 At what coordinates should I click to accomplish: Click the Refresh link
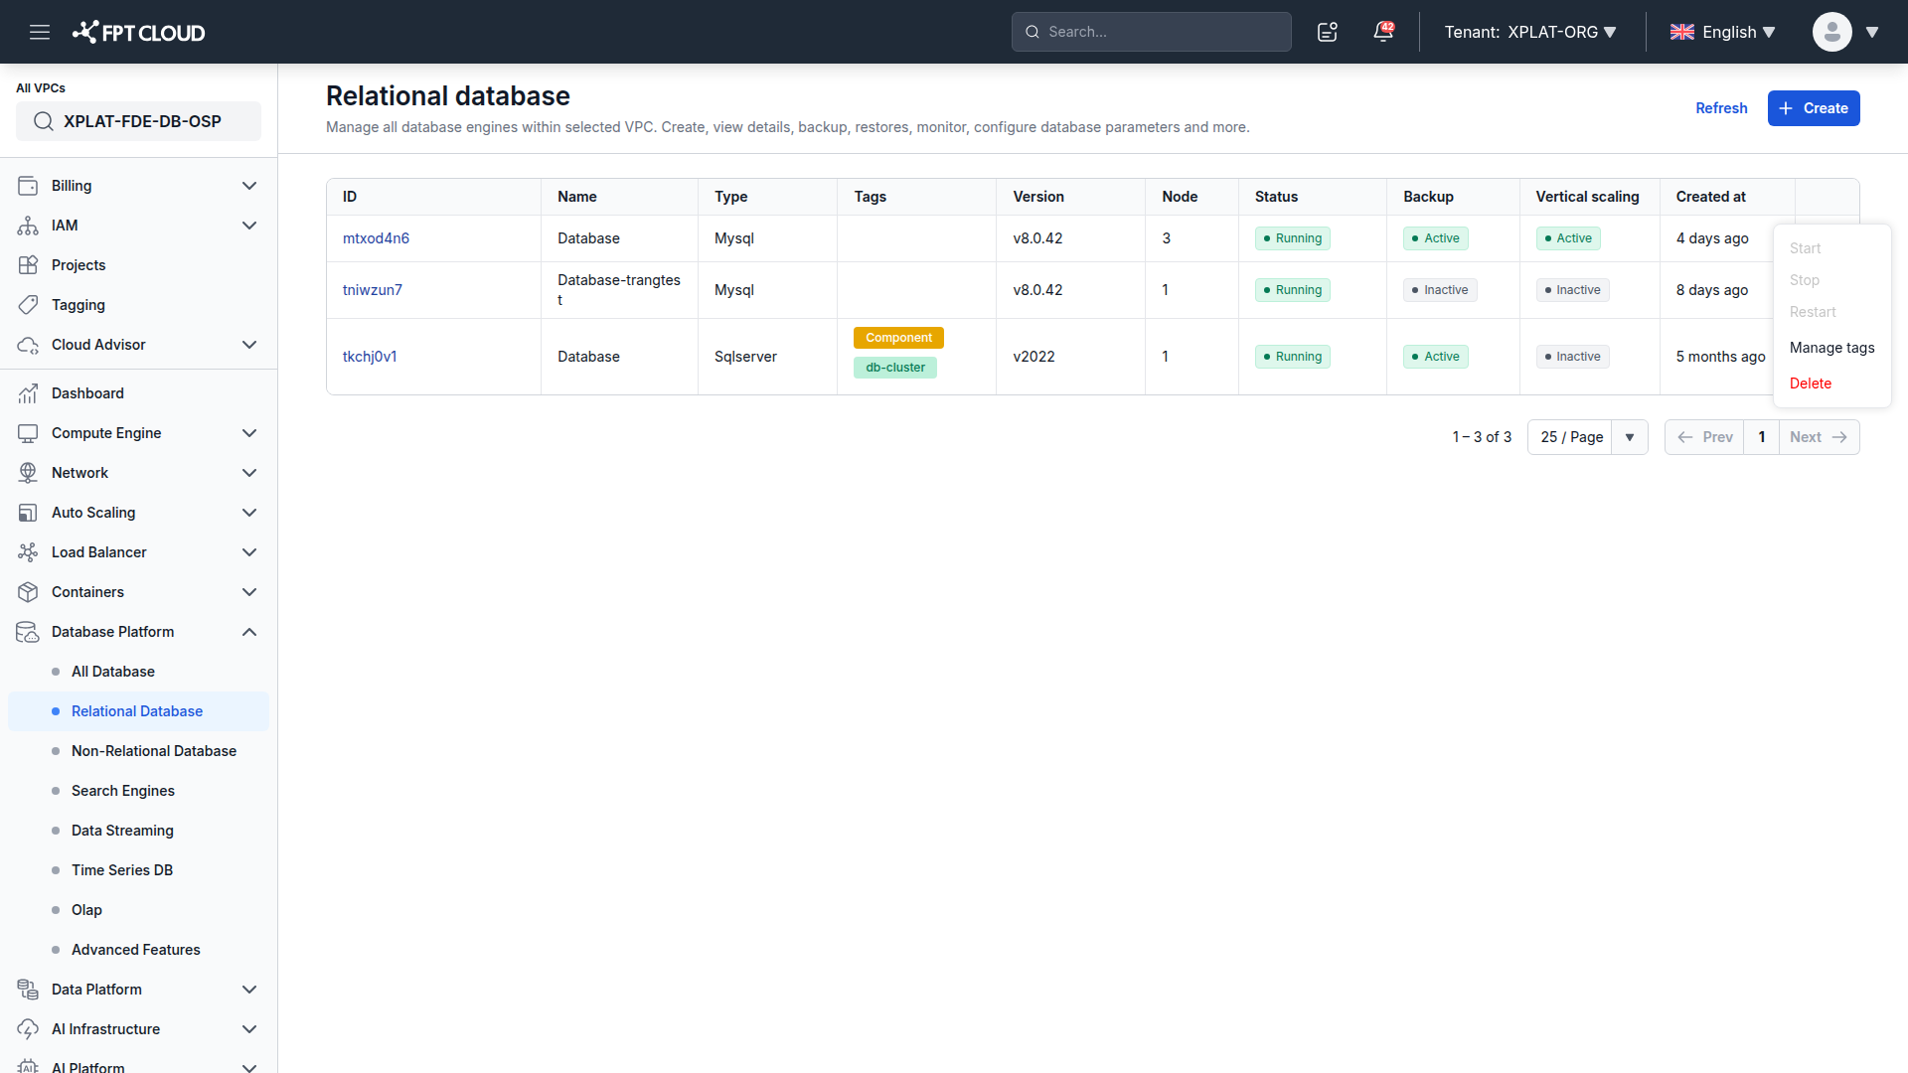[1721, 108]
